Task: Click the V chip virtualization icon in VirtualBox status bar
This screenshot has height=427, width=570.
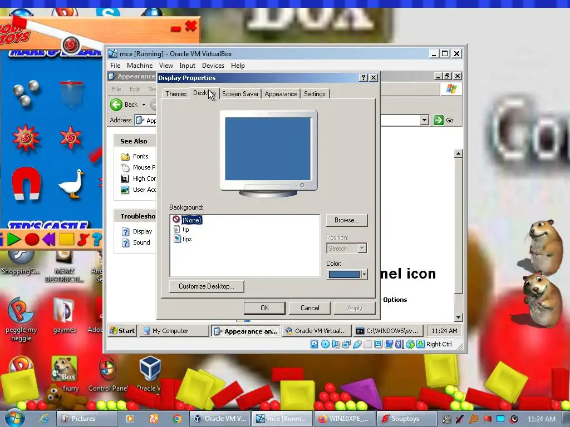Action: pos(399,344)
